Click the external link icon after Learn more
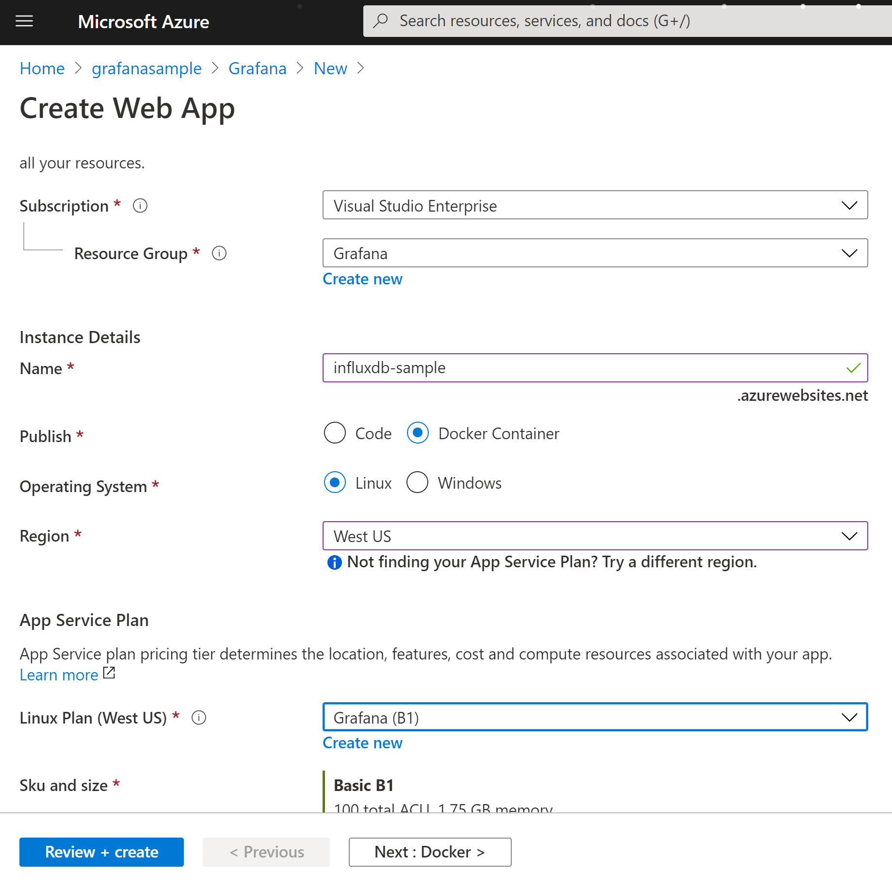Screen dimensions: 892x890 tap(110, 673)
